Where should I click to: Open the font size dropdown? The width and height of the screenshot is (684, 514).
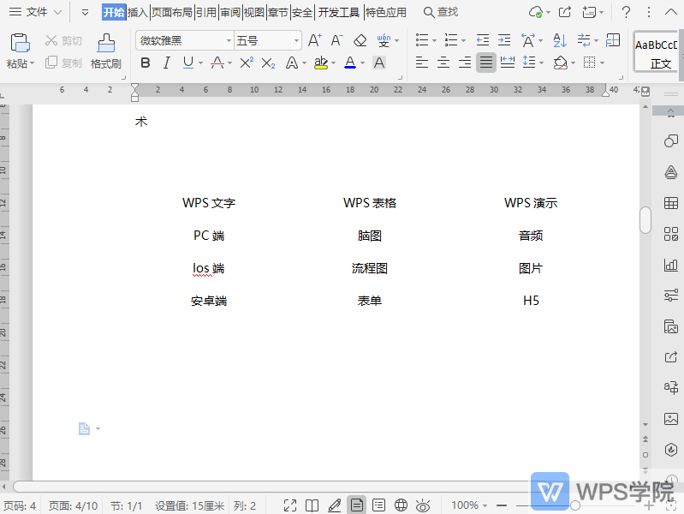297,40
